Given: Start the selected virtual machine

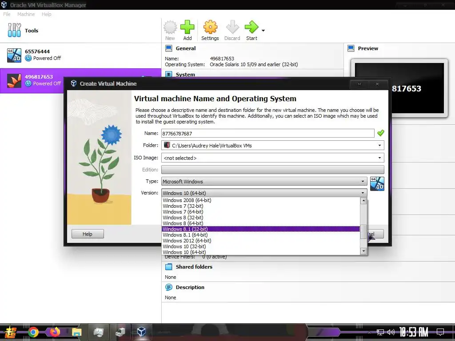Looking at the screenshot, I should pos(251,27).
